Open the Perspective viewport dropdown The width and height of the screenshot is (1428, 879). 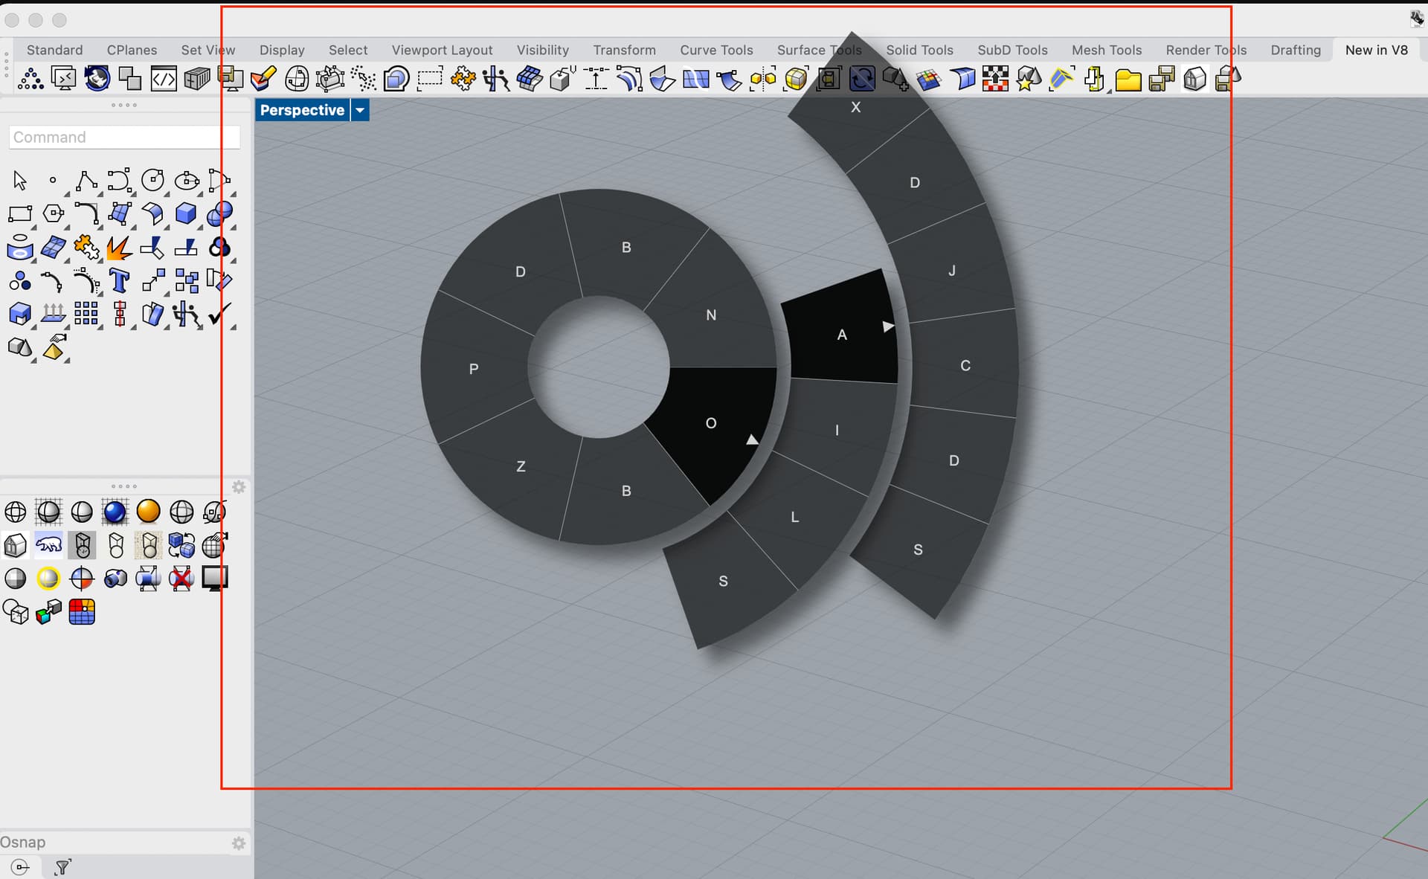pos(360,110)
